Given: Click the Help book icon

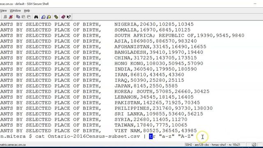Looking at the screenshot, I should 63,17.
